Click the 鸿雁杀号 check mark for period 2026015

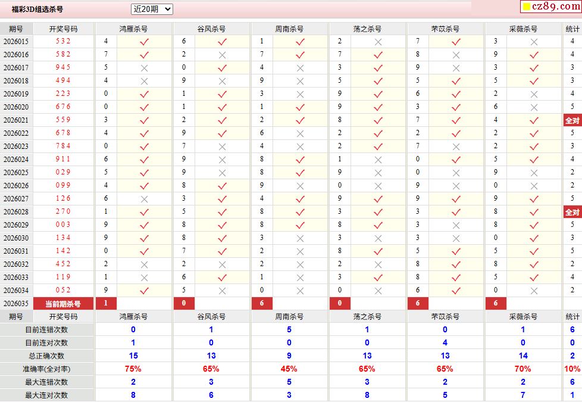[144, 42]
